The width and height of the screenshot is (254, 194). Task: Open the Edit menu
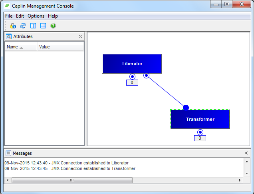tap(20, 16)
